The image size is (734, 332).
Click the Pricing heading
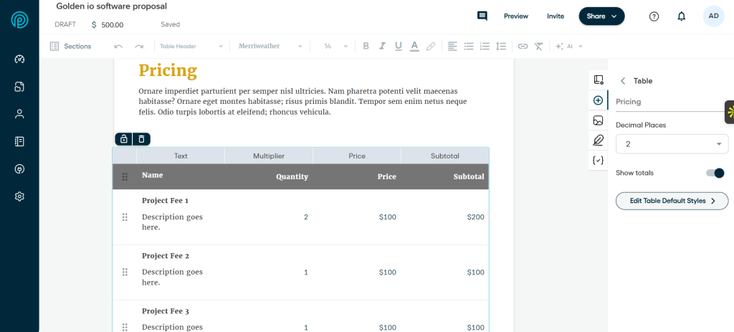(x=168, y=71)
